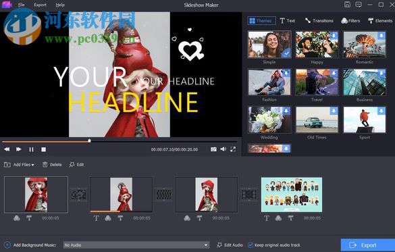Viewport: 395px width, 252px height.
Task: Open transition between second and third clips
Action: pyautogui.click(x=164, y=195)
